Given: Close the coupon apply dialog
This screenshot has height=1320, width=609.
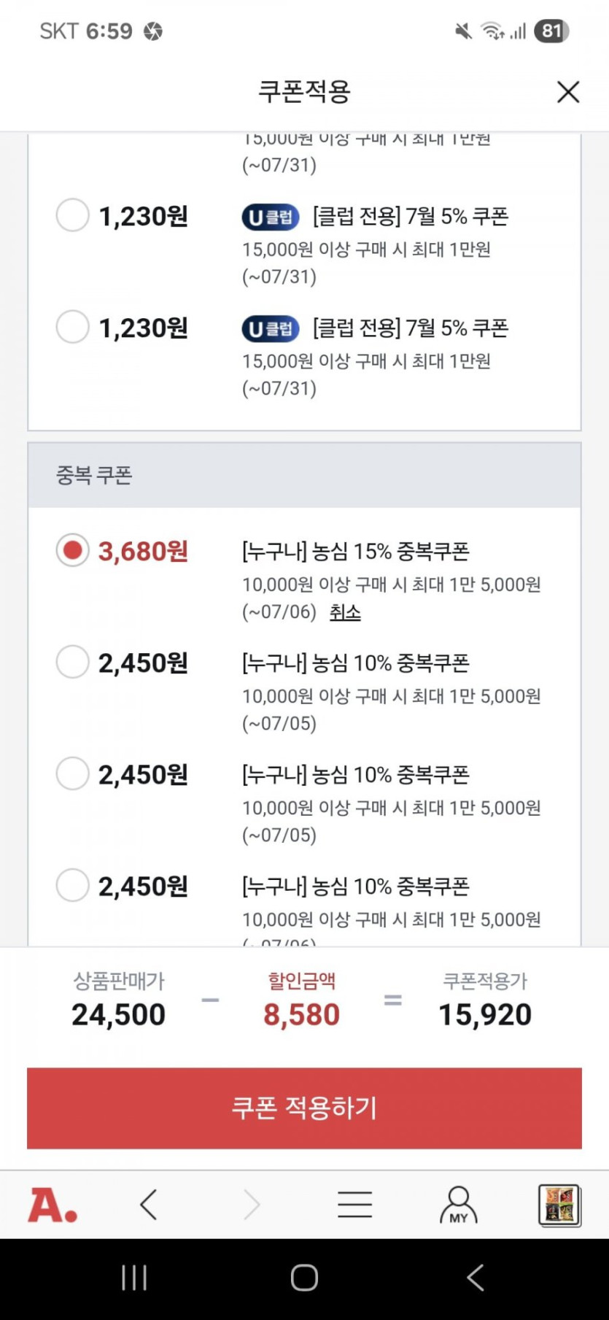Looking at the screenshot, I should [x=567, y=92].
